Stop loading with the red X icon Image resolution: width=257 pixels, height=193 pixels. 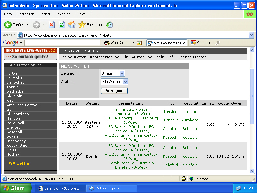coord(51,25)
